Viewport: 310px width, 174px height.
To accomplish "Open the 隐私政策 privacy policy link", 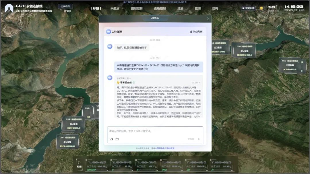I will pyautogui.click(x=170, y=148).
